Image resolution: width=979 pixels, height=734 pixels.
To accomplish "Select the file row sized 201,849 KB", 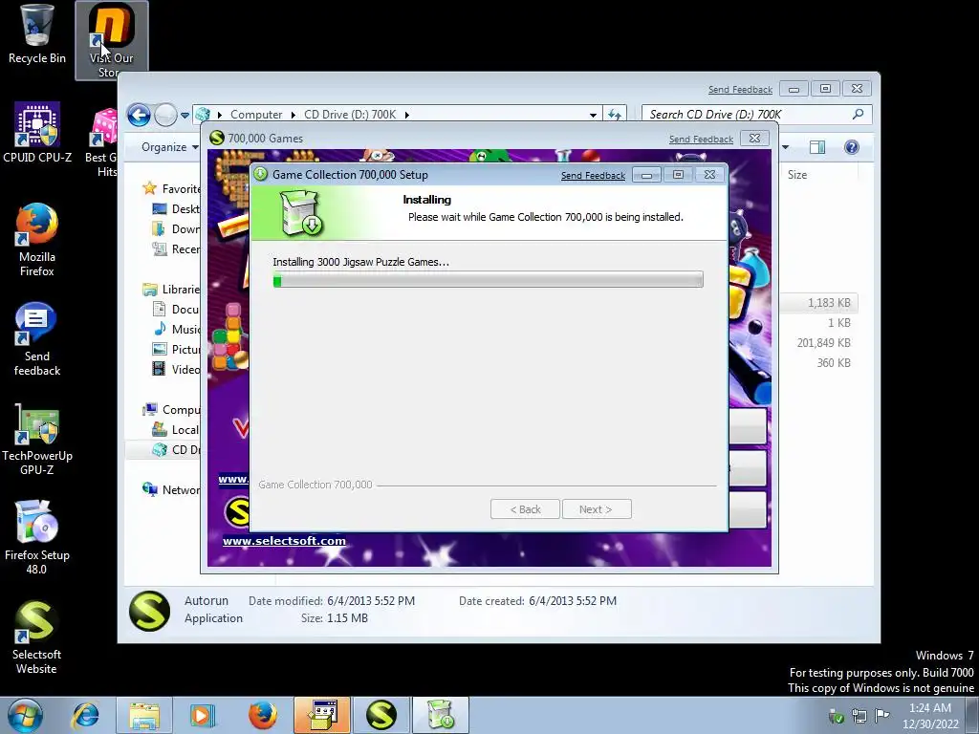I will tap(819, 343).
